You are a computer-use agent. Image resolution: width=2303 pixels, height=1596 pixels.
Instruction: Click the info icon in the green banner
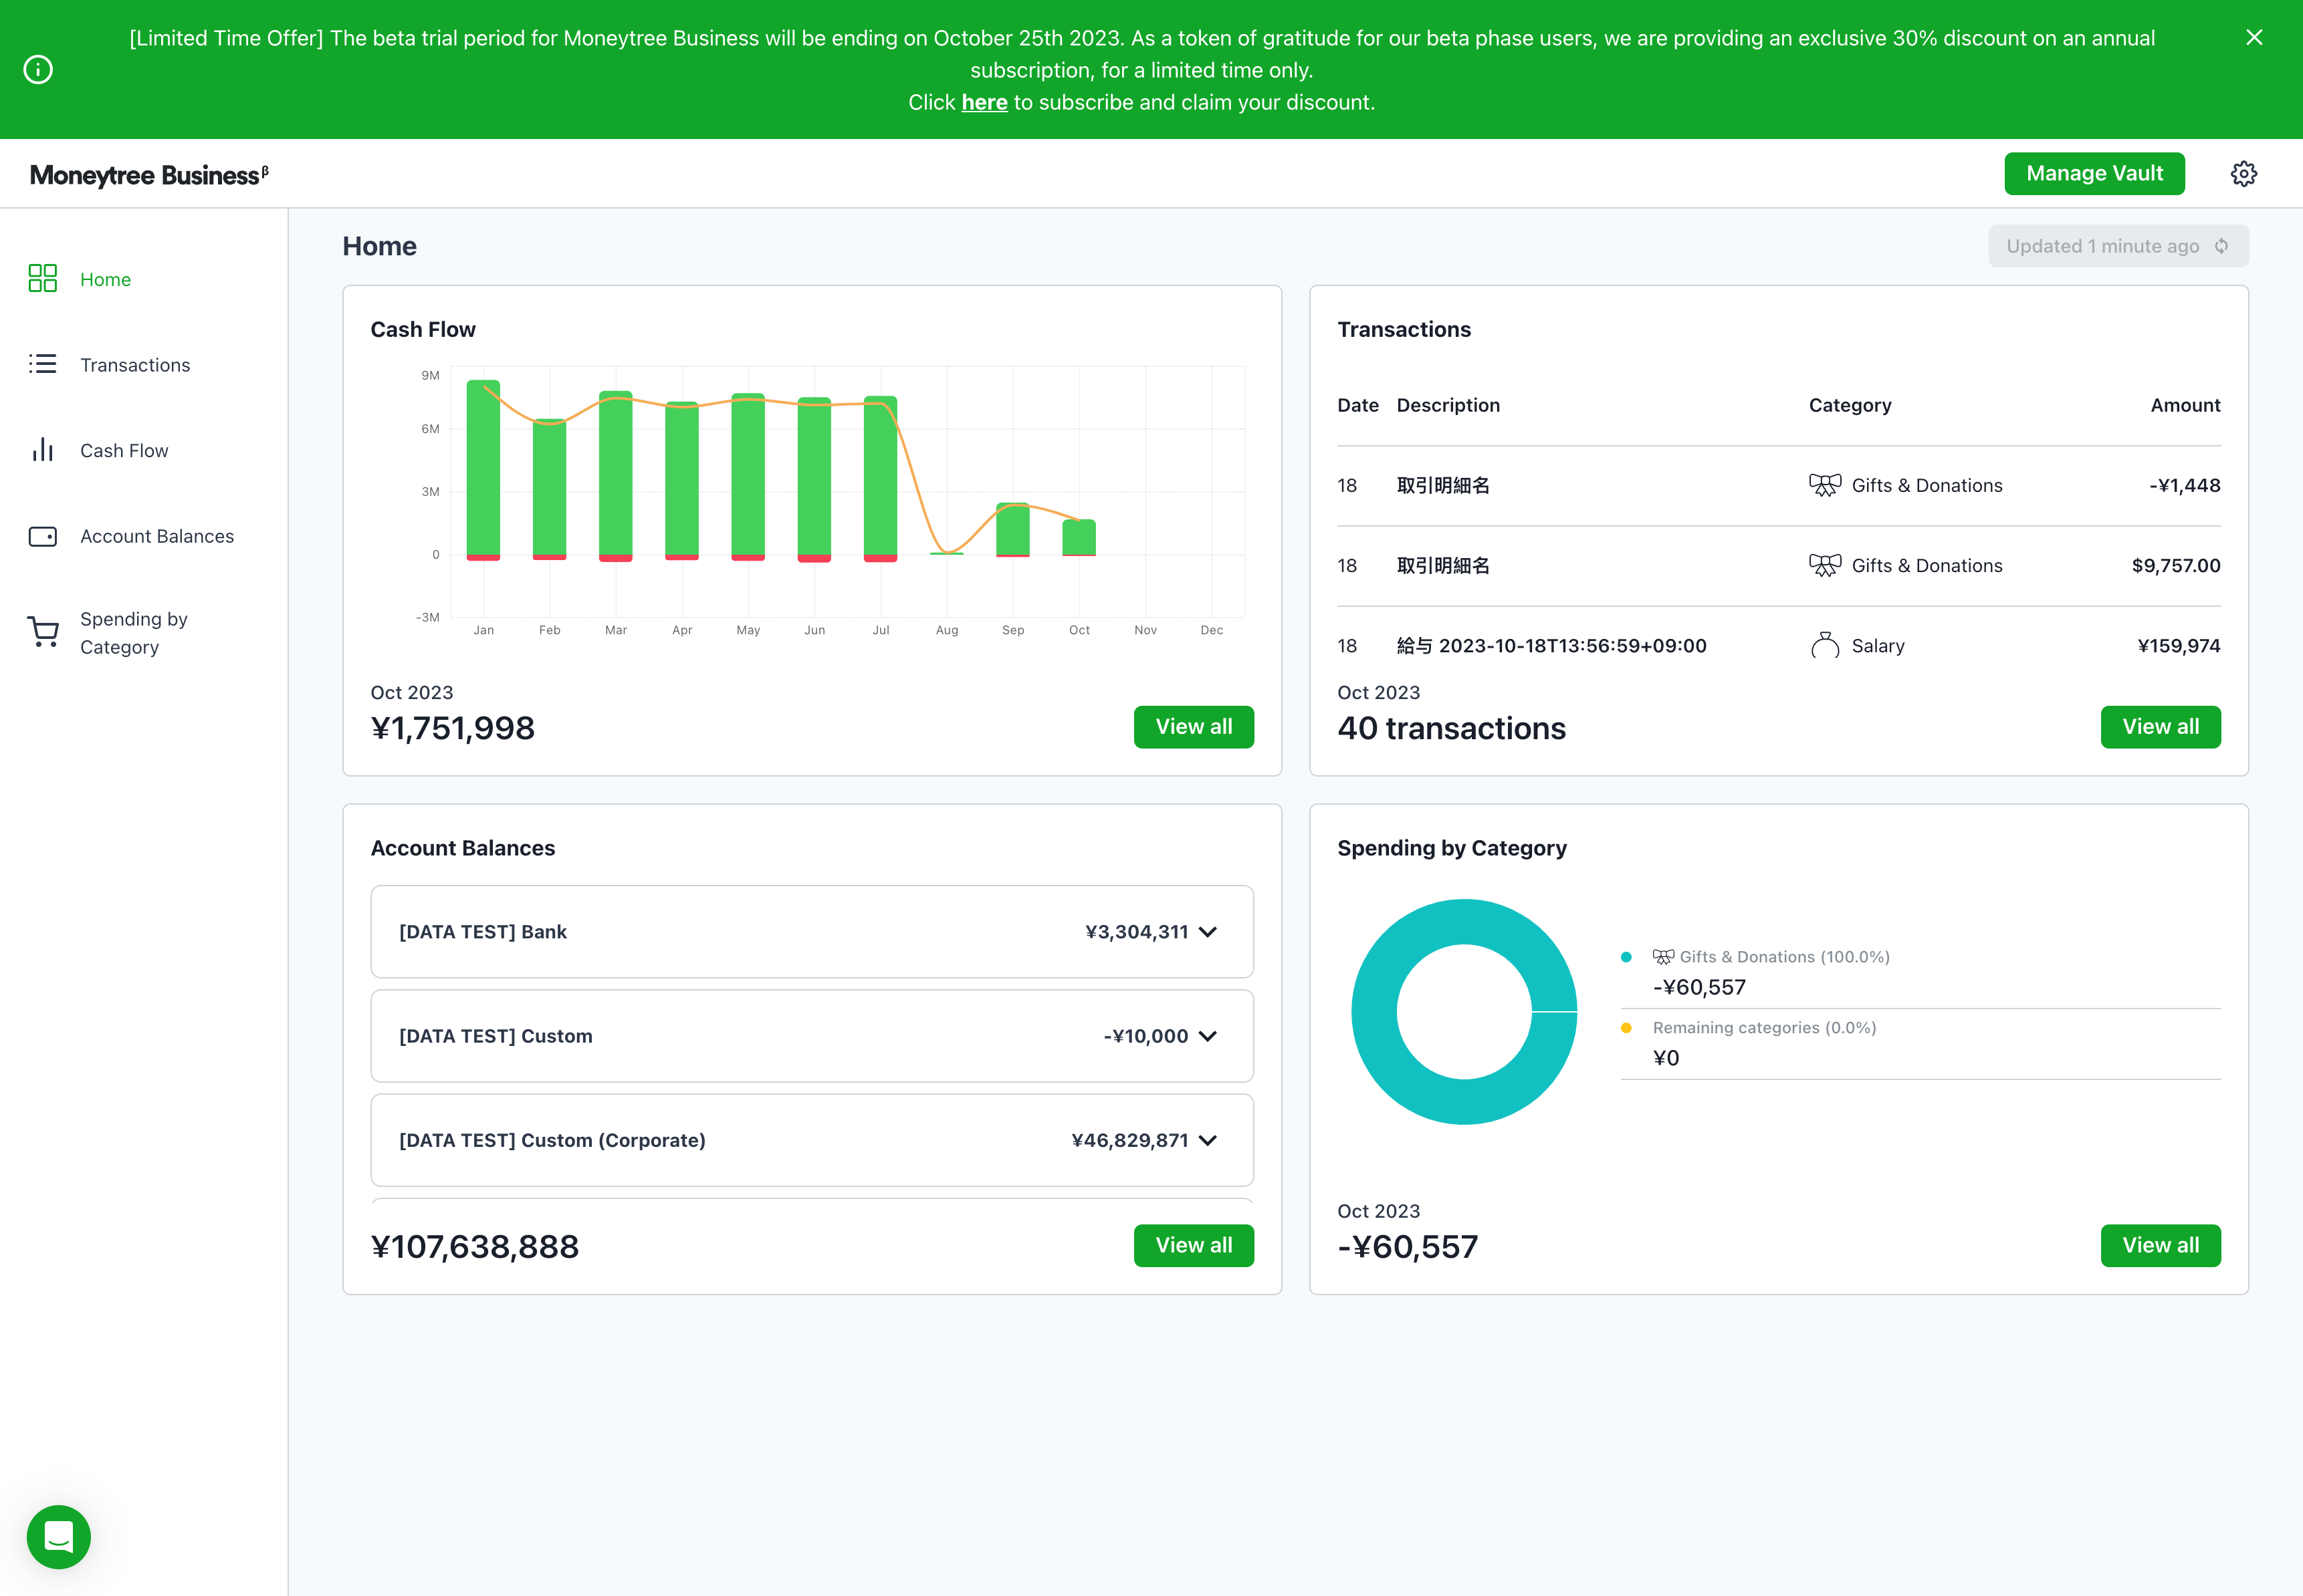[x=38, y=69]
